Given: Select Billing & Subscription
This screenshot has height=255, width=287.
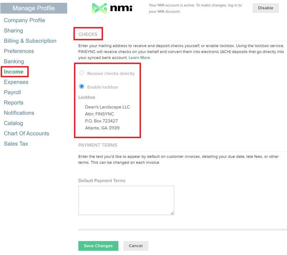Looking at the screenshot, I should [30, 41].
